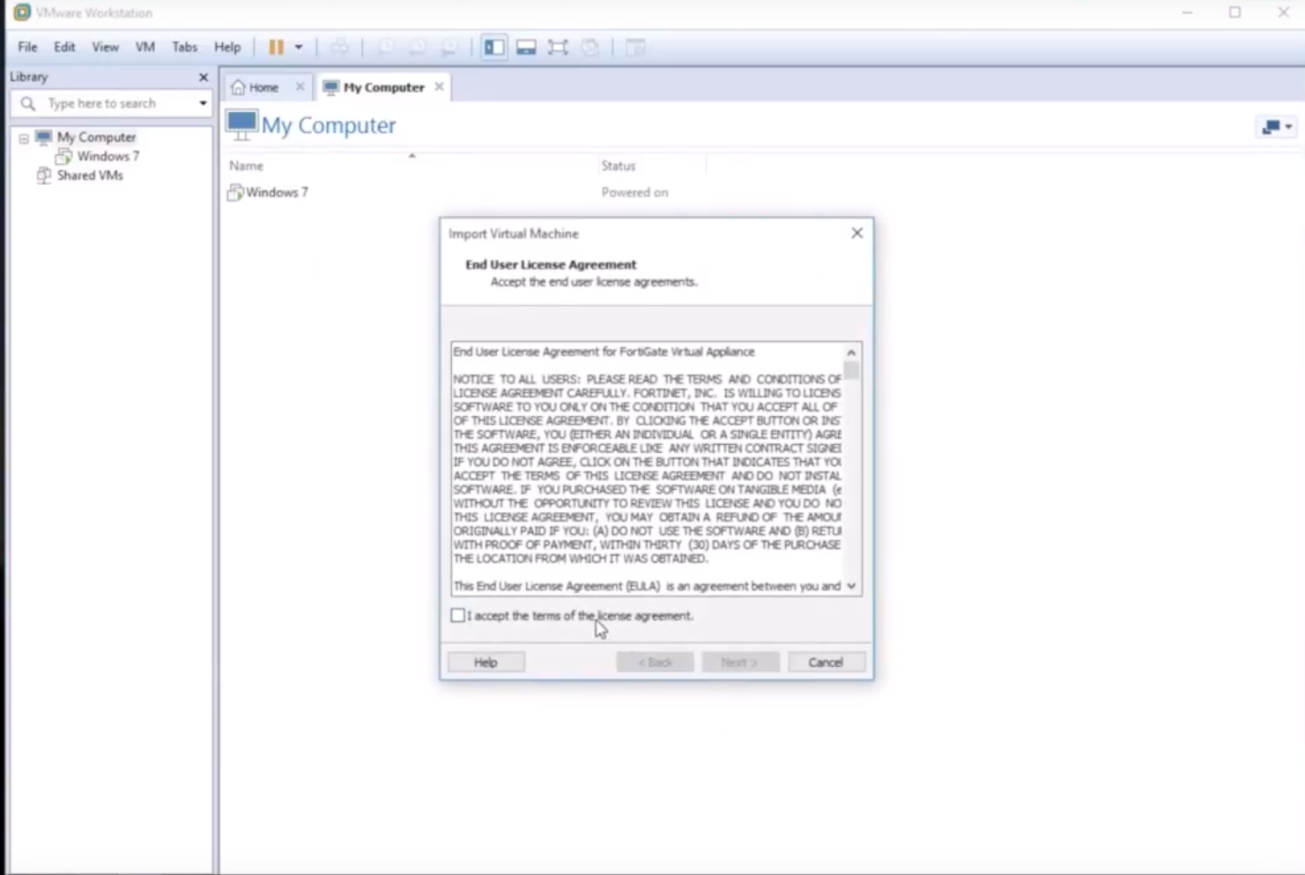This screenshot has width=1305, height=875.
Task: Toggle the Show Library panel icon
Action: pyautogui.click(x=494, y=48)
